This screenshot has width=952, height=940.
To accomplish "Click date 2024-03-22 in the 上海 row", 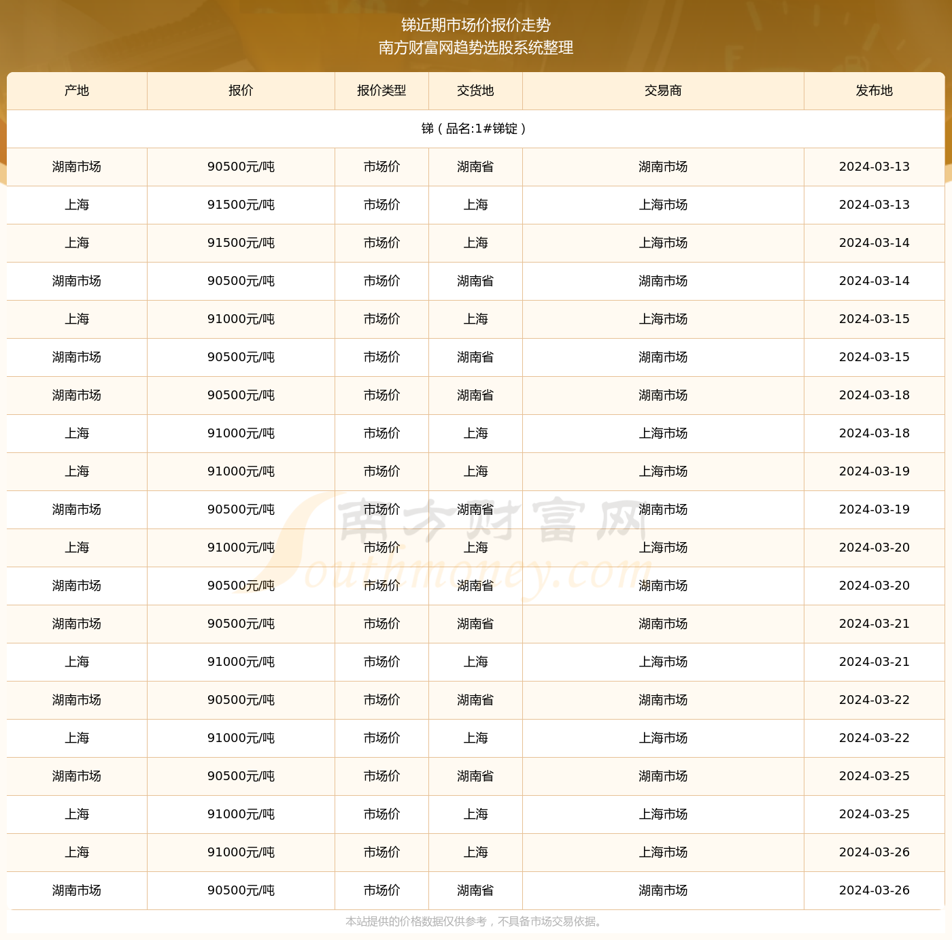I will tap(874, 738).
